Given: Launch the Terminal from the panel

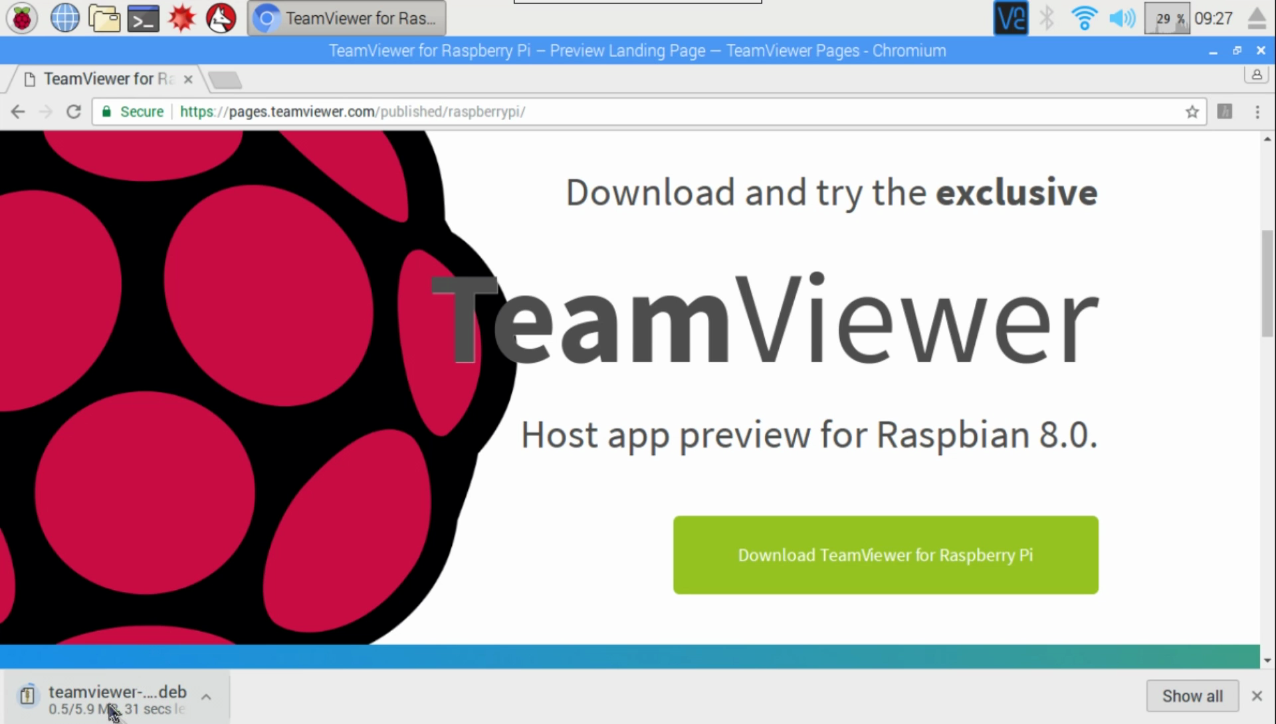Looking at the screenshot, I should (x=144, y=19).
